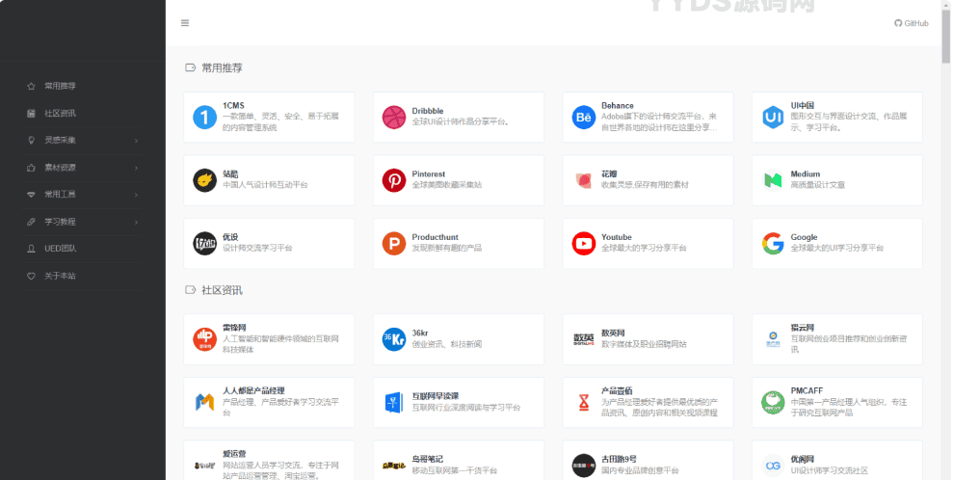The height and width of the screenshot is (480, 953).
Task: Click the Dribbble pink basketball logo
Action: pyautogui.click(x=394, y=118)
